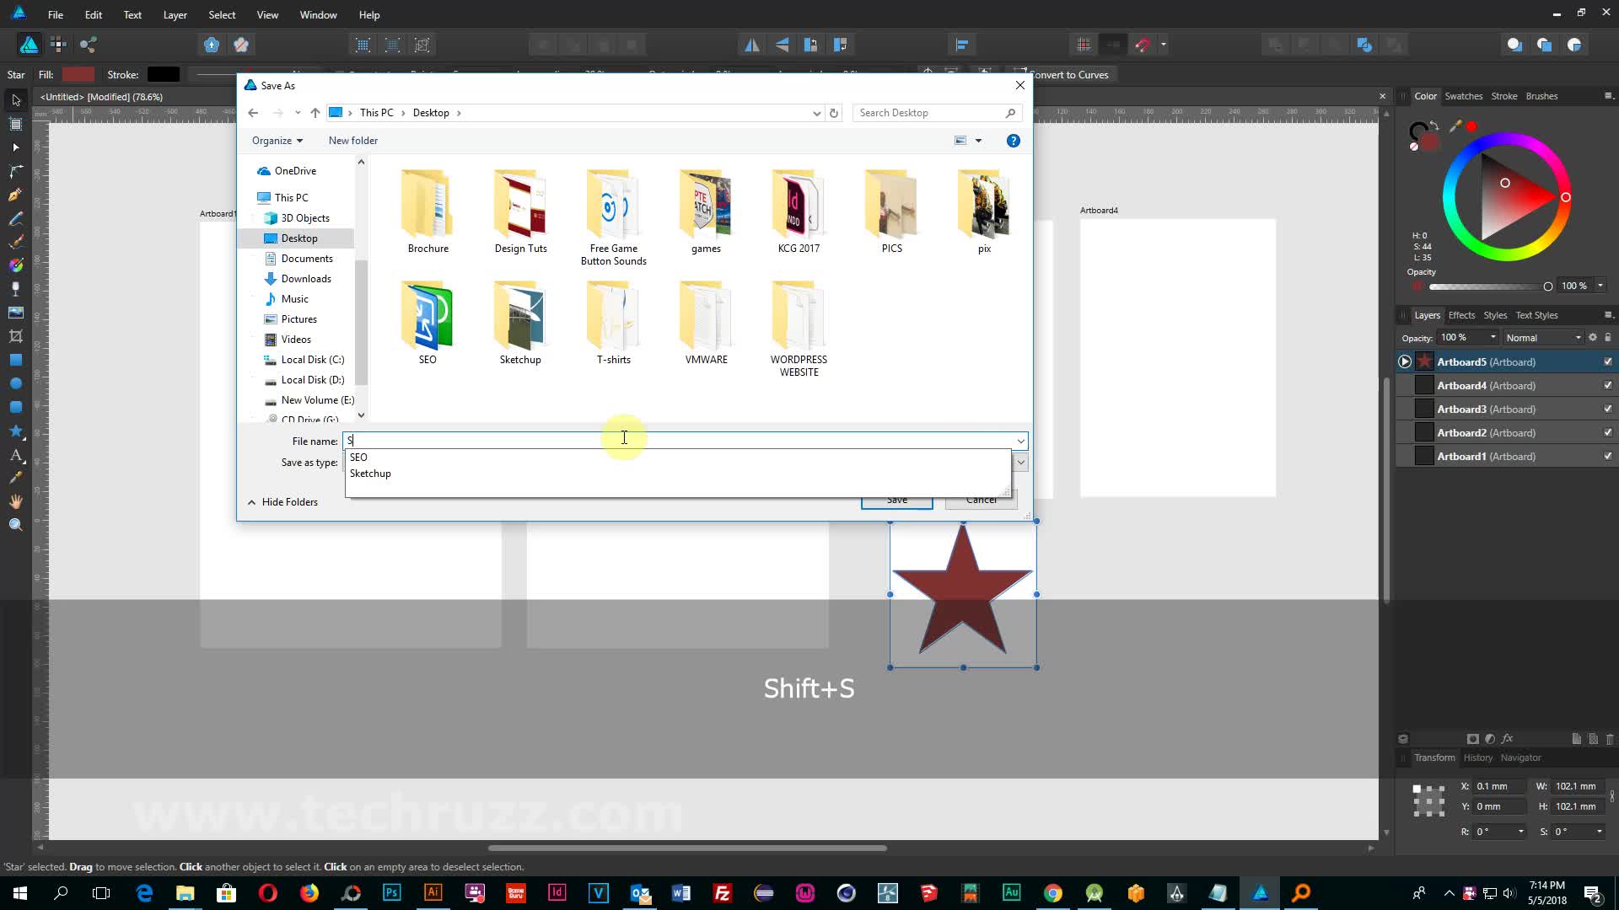The image size is (1619, 910).
Task: Select the Ellipse tool
Action: click(x=15, y=383)
